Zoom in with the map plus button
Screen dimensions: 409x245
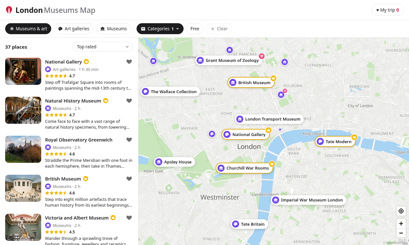coord(401,224)
